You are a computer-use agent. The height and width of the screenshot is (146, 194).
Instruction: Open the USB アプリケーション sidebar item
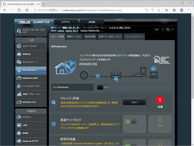click(31, 94)
